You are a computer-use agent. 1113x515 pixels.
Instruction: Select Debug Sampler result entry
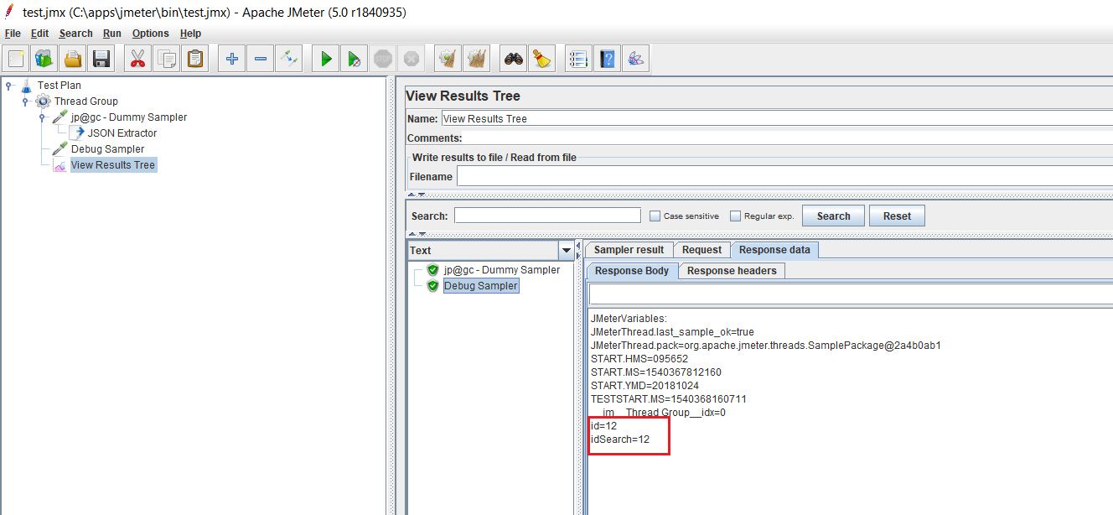pyautogui.click(x=481, y=286)
